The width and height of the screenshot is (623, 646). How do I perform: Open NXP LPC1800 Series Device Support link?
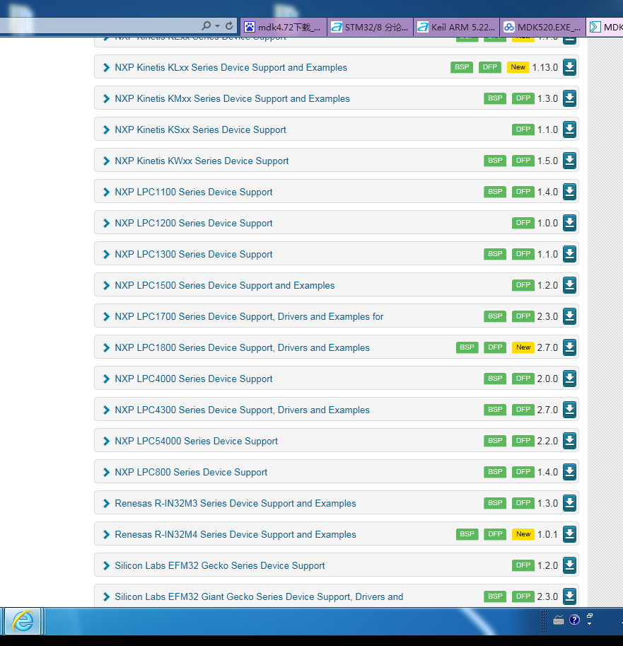pyautogui.click(x=242, y=347)
